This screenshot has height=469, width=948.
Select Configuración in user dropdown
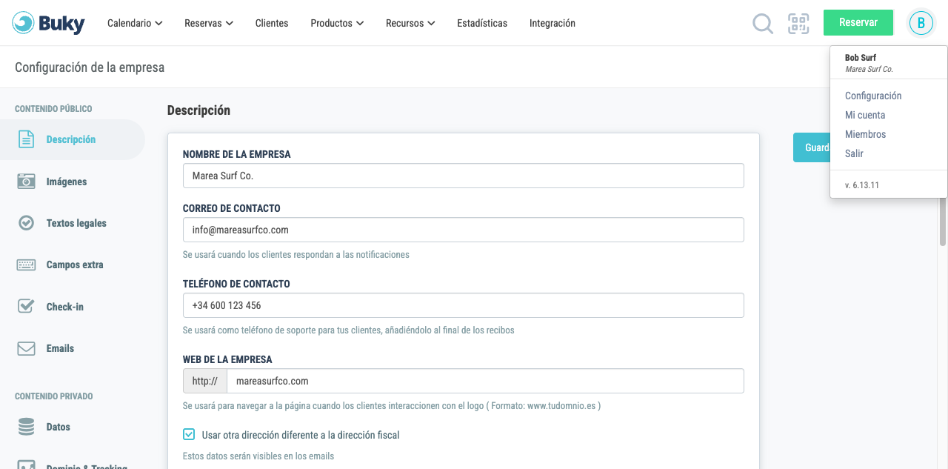point(873,96)
